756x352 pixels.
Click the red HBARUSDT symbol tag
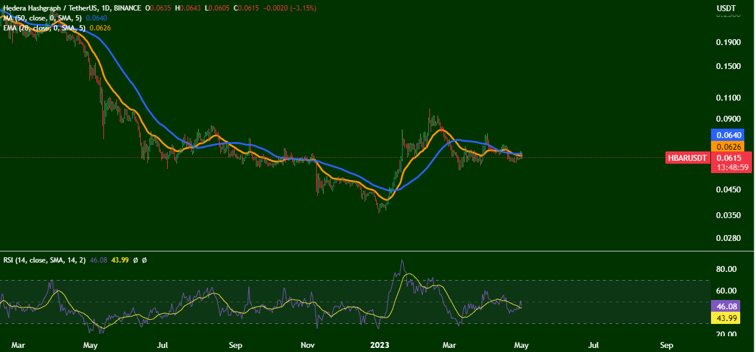(x=688, y=158)
